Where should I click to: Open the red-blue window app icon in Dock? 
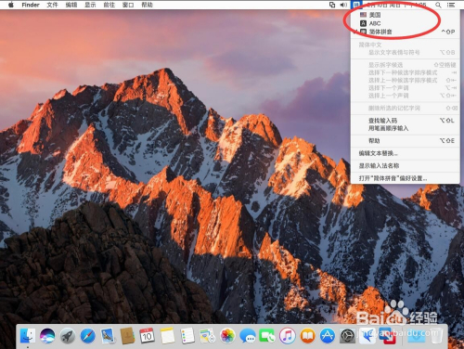(387, 336)
